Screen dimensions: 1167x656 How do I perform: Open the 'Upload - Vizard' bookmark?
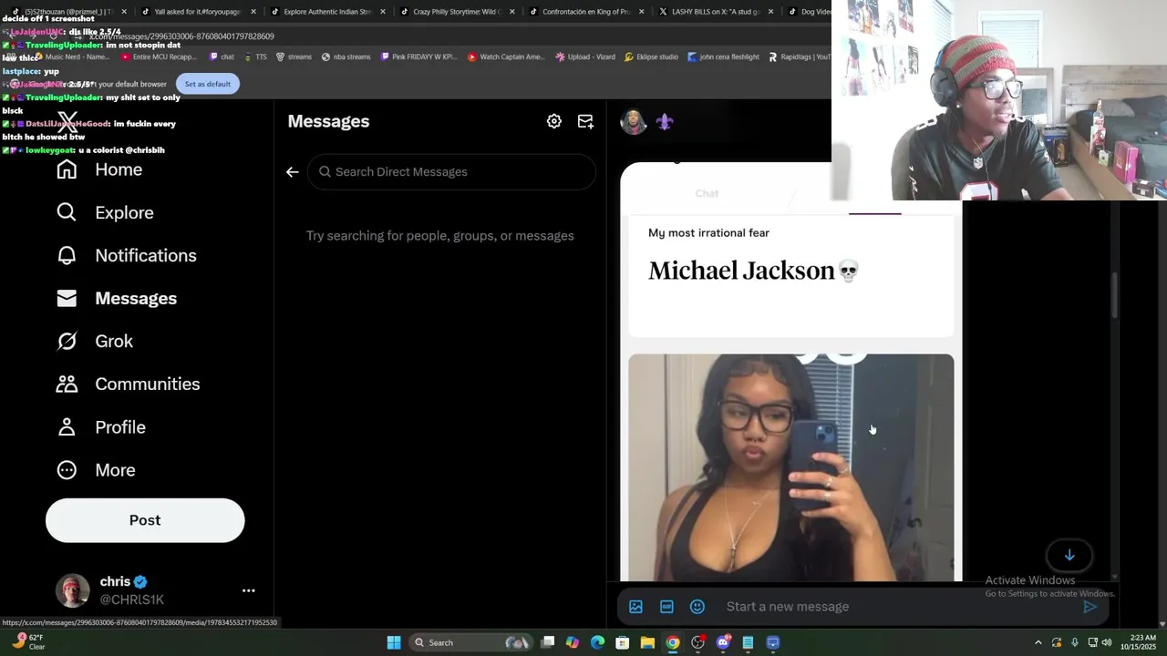click(x=585, y=56)
